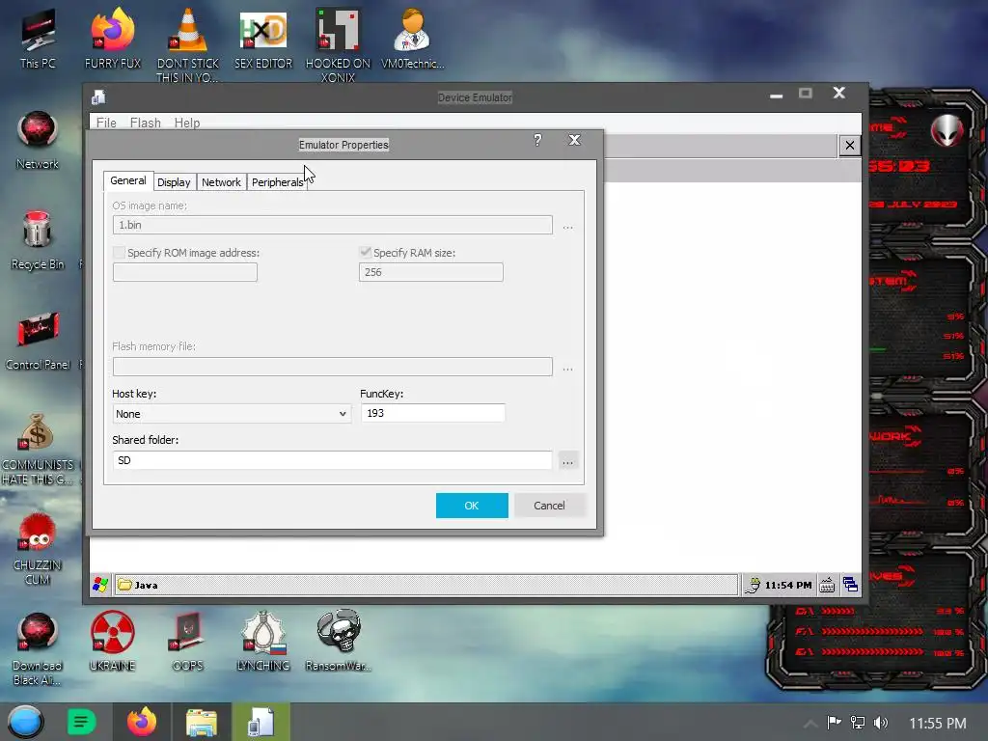
Task: Click OK in Emulator Properties
Action: click(472, 506)
